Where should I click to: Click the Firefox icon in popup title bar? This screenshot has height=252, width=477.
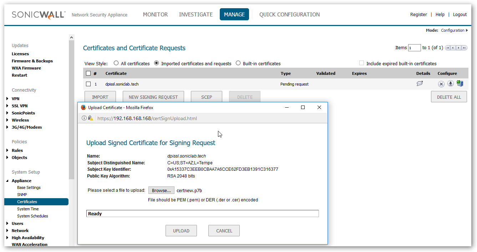83,107
